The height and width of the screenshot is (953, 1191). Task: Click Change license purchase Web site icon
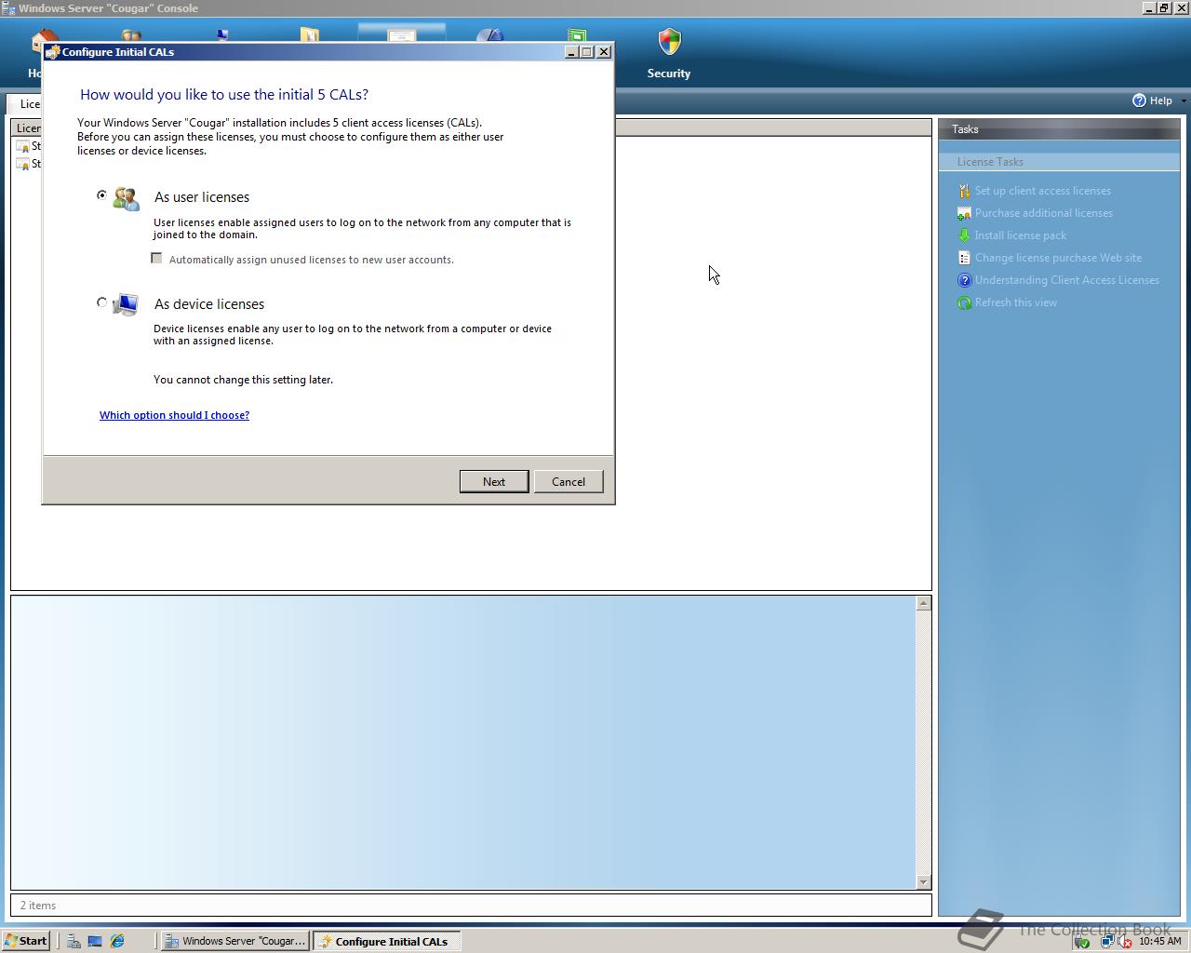(x=964, y=258)
